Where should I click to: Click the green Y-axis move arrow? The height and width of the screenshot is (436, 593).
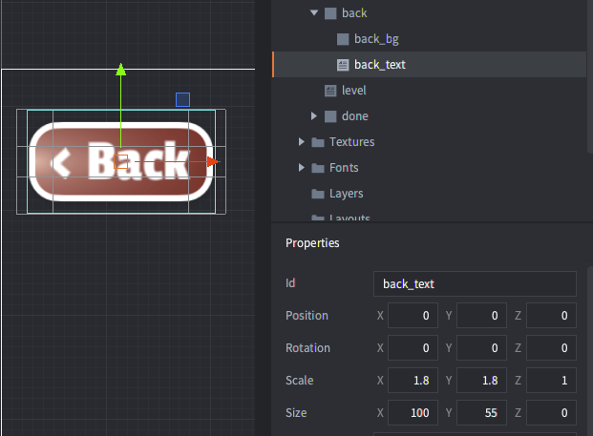(x=120, y=70)
